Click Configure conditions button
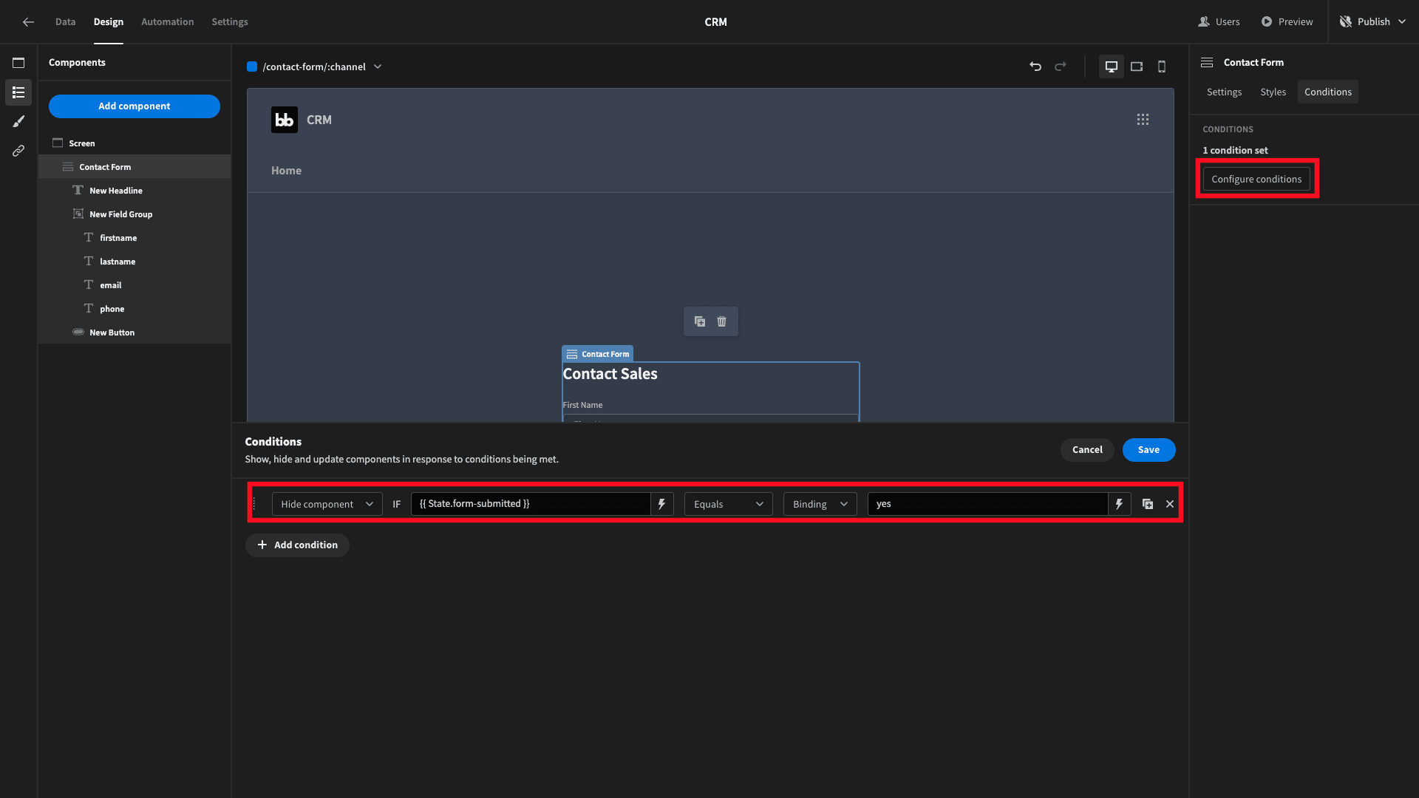Screen dimensions: 1419x798 (x=1256, y=179)
